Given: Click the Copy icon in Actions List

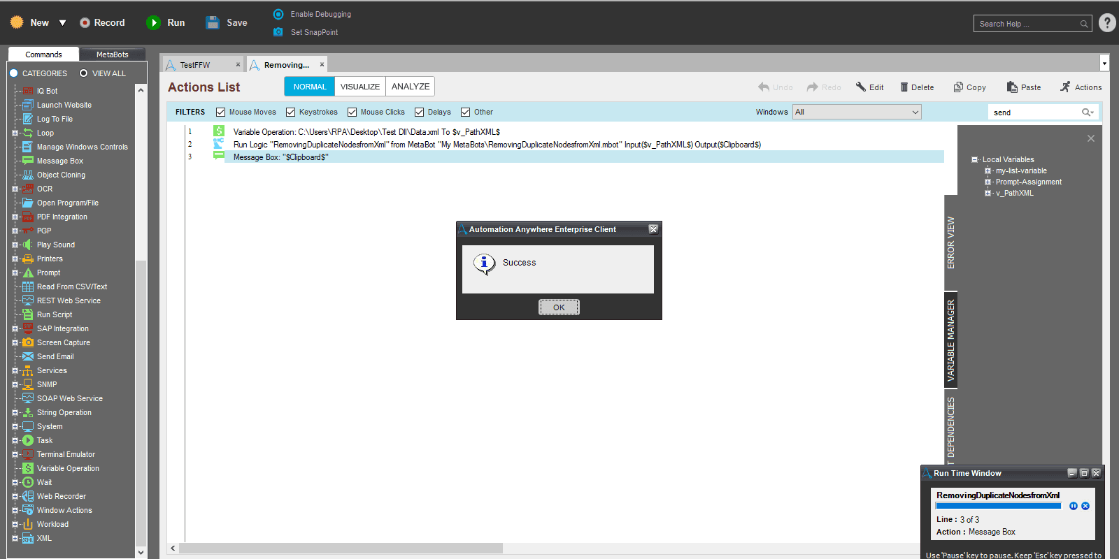Looking at the screenshot, I should [958, 87].
